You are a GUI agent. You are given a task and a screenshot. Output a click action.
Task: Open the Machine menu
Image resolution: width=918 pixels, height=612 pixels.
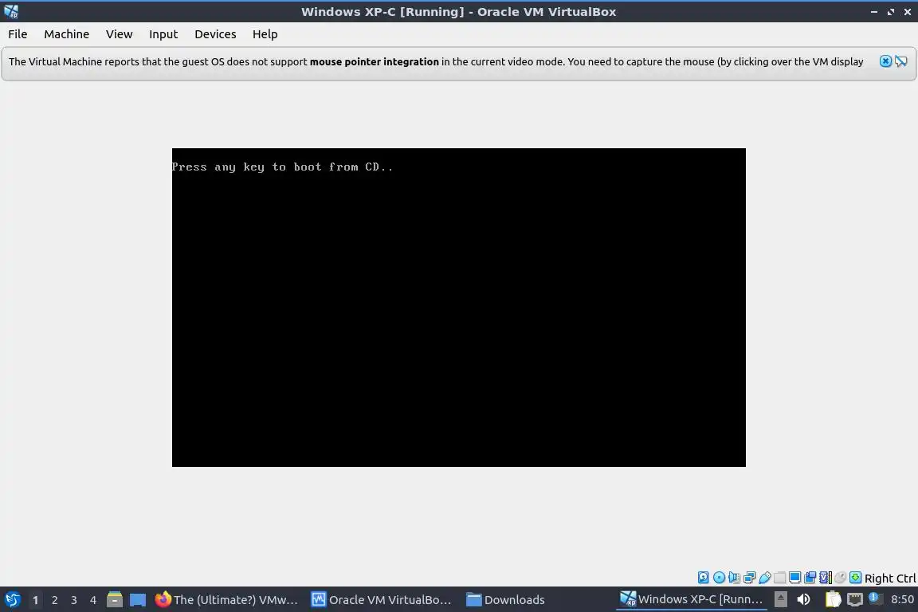tap(66, 34)
